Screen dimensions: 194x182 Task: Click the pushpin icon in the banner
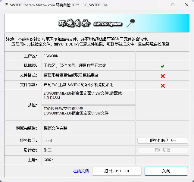click(x=130, y=23)
